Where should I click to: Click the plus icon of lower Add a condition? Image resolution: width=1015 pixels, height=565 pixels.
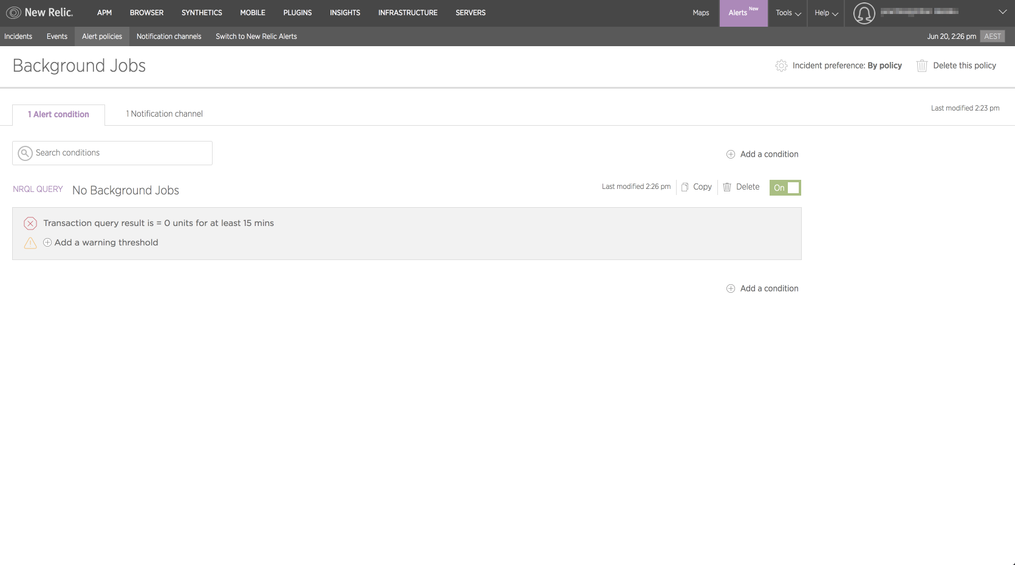[731, 289]
